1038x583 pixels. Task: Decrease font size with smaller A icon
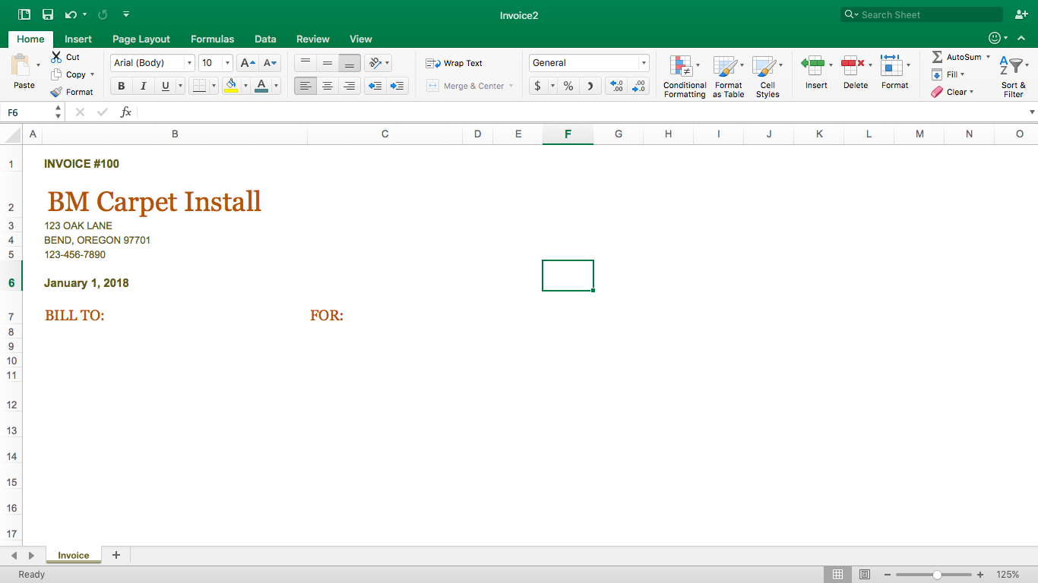tap(271, 63)
